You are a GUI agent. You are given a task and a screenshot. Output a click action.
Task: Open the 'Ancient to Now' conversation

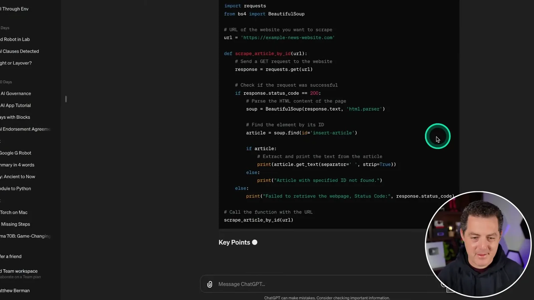click(17, 177)
